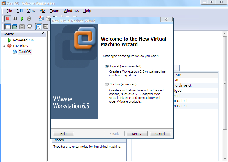Screen dimensions: 228x162
Task: Click the Summary View wrench icon
Action: point(39,27)
